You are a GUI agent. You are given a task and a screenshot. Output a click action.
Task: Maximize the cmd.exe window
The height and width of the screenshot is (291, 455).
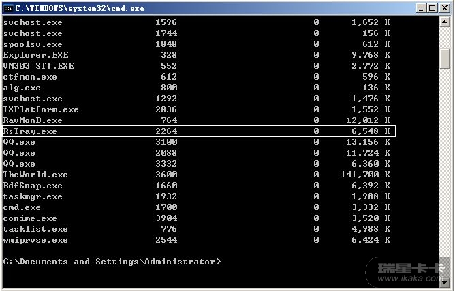click(x=433, y=8)
